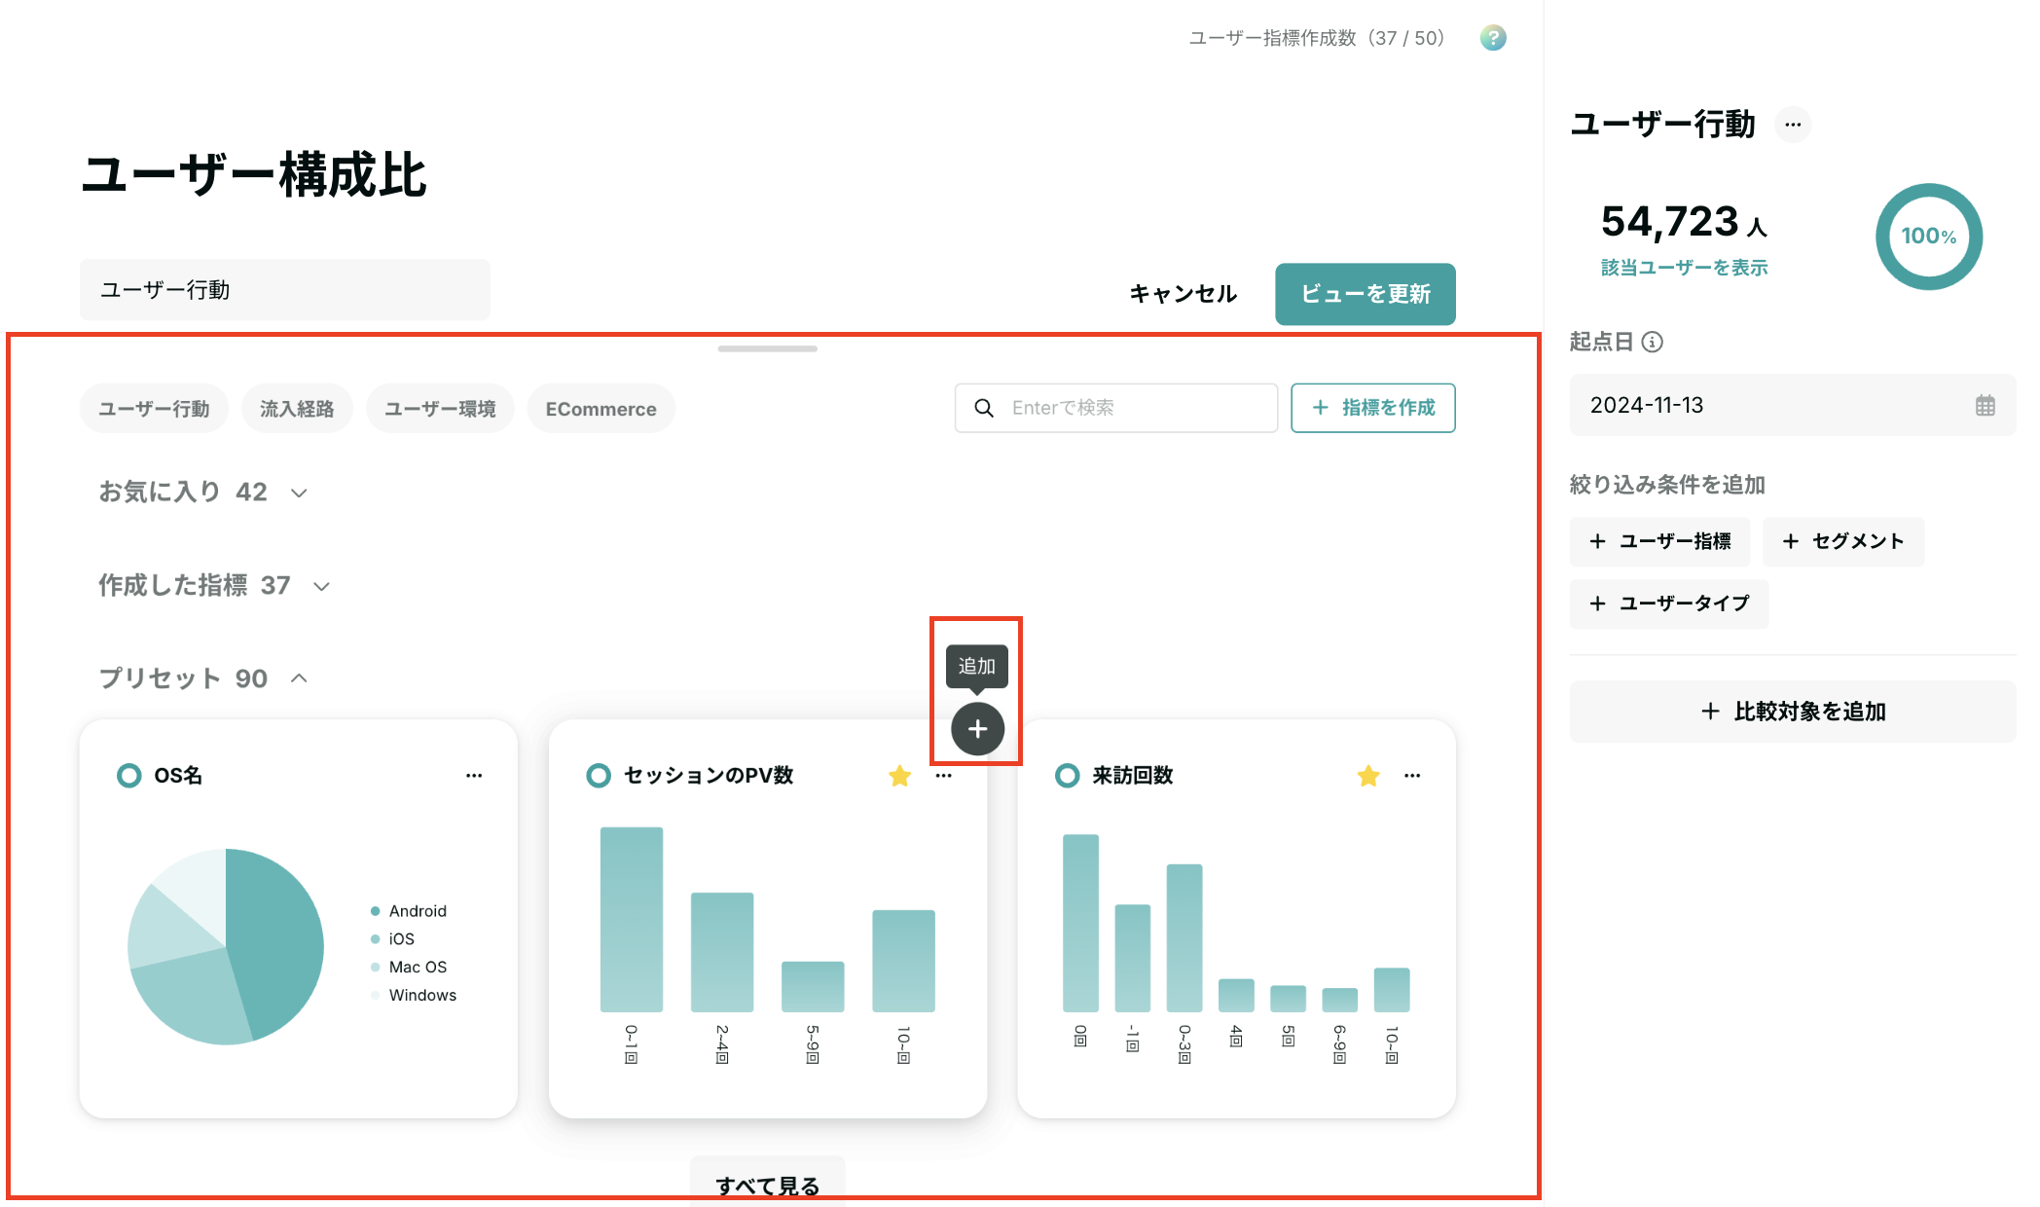Screen dimensions: 2040x1207
Task: Click the search magnifier icon
Action: point(984,408)
